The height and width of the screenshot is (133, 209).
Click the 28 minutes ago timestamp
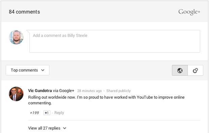(89, 91)
